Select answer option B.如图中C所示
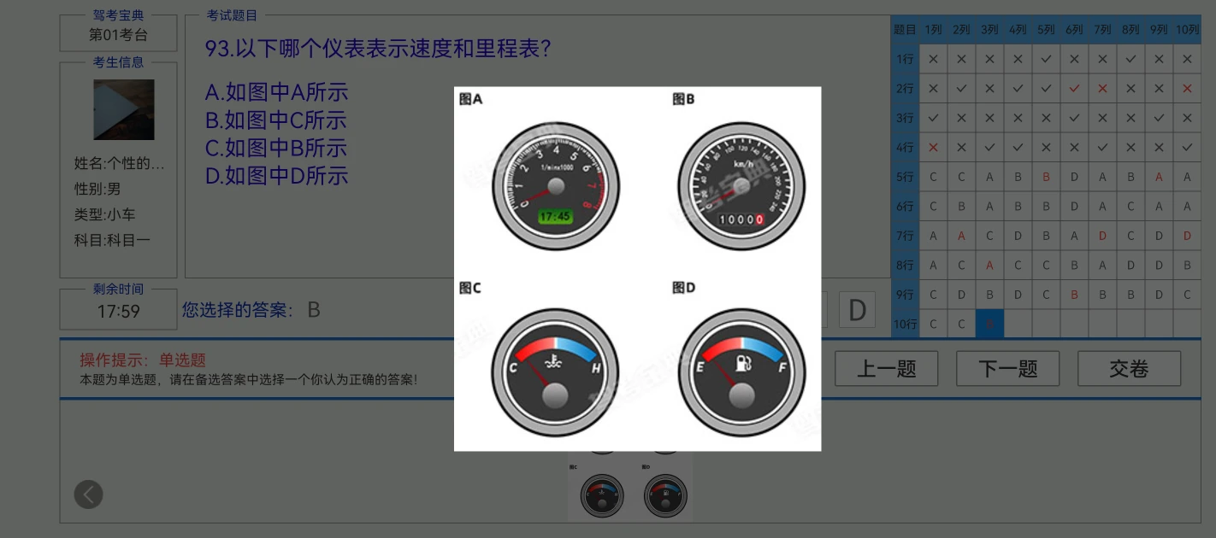This screenshot has width=1216, height=538. 275,120
